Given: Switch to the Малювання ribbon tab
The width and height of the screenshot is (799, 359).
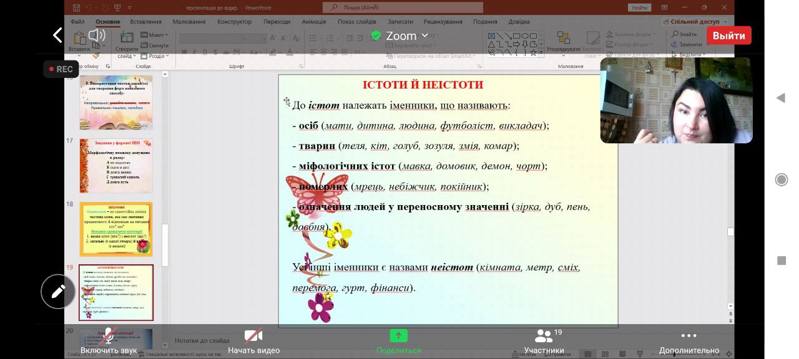Looking at the screenshot, I should pos(189,22).
